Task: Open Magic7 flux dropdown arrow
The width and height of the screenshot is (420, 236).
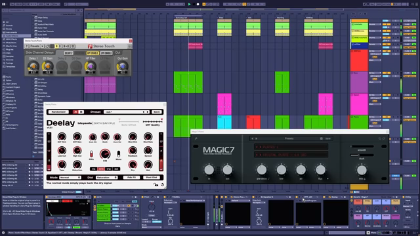Action: tap(327, 179)
